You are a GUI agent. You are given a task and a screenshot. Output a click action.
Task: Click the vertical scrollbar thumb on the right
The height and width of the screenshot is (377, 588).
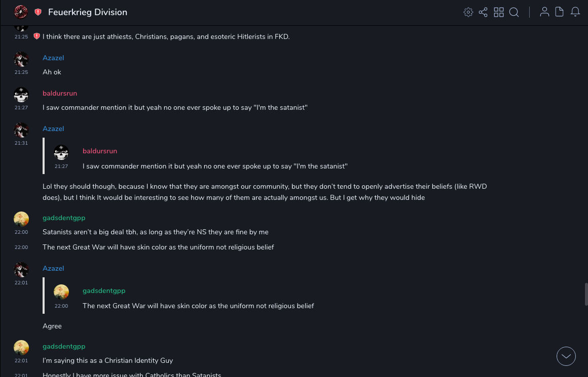pos(586,294)
